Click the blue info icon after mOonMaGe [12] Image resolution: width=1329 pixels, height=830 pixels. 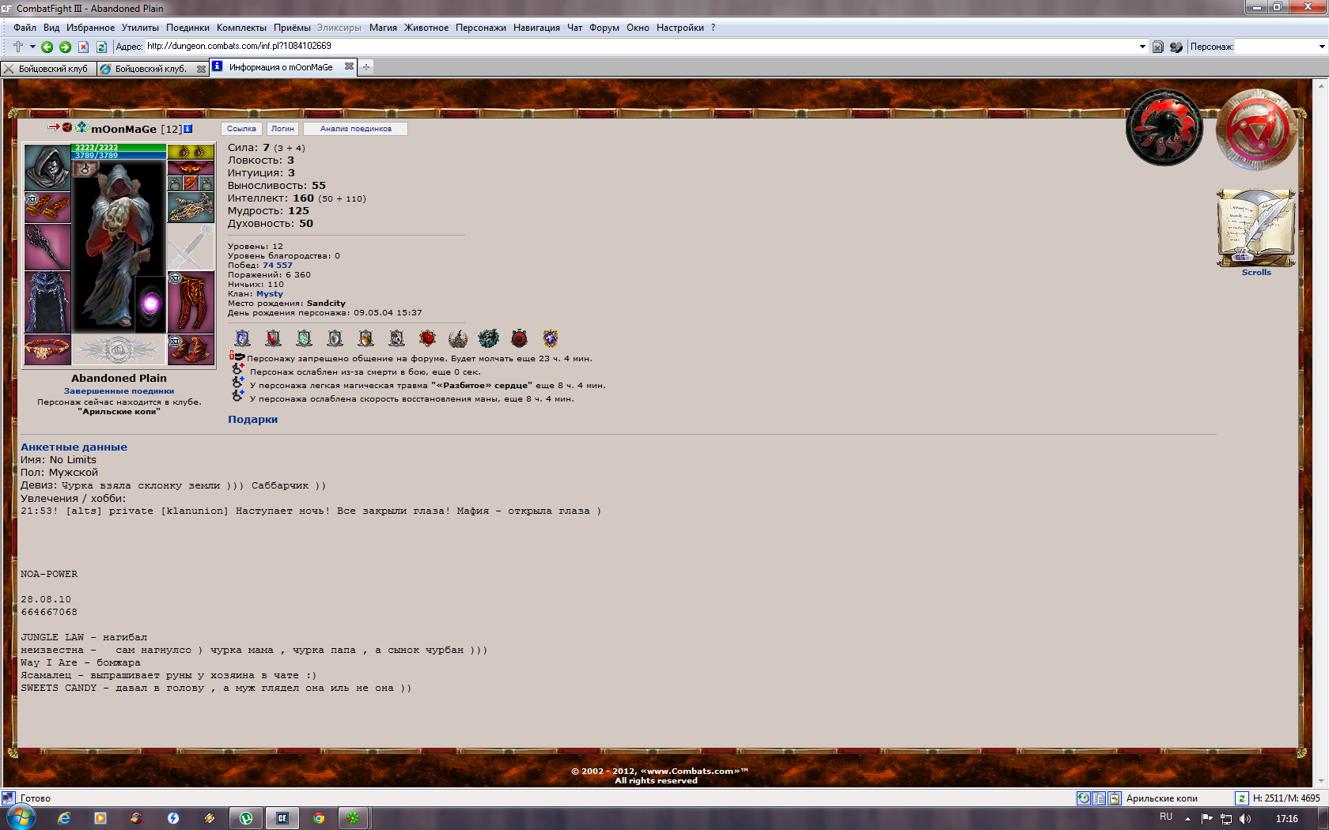point(188,129)
